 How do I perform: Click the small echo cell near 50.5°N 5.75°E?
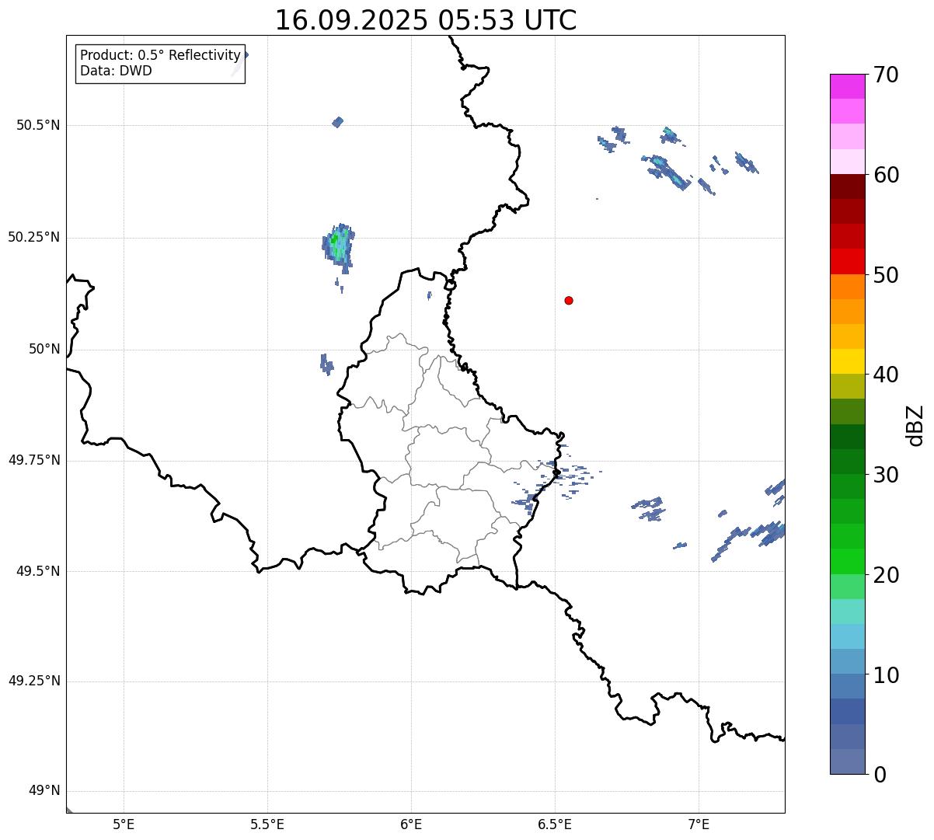pyautogui.click(x=337, y=122)
